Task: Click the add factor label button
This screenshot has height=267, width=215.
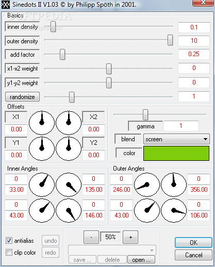Action: click(x=22, y=55)
